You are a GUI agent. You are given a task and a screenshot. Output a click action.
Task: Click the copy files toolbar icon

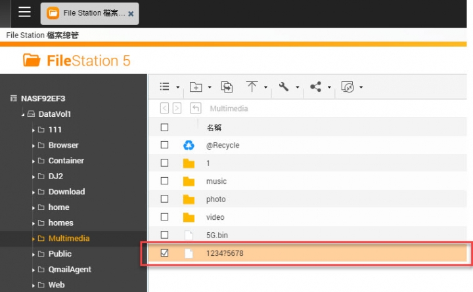[227, 87]
